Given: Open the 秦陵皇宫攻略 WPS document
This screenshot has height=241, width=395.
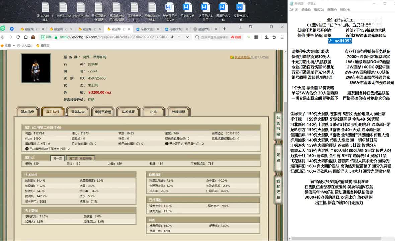Looking at the screenshot, I should 241,12.
